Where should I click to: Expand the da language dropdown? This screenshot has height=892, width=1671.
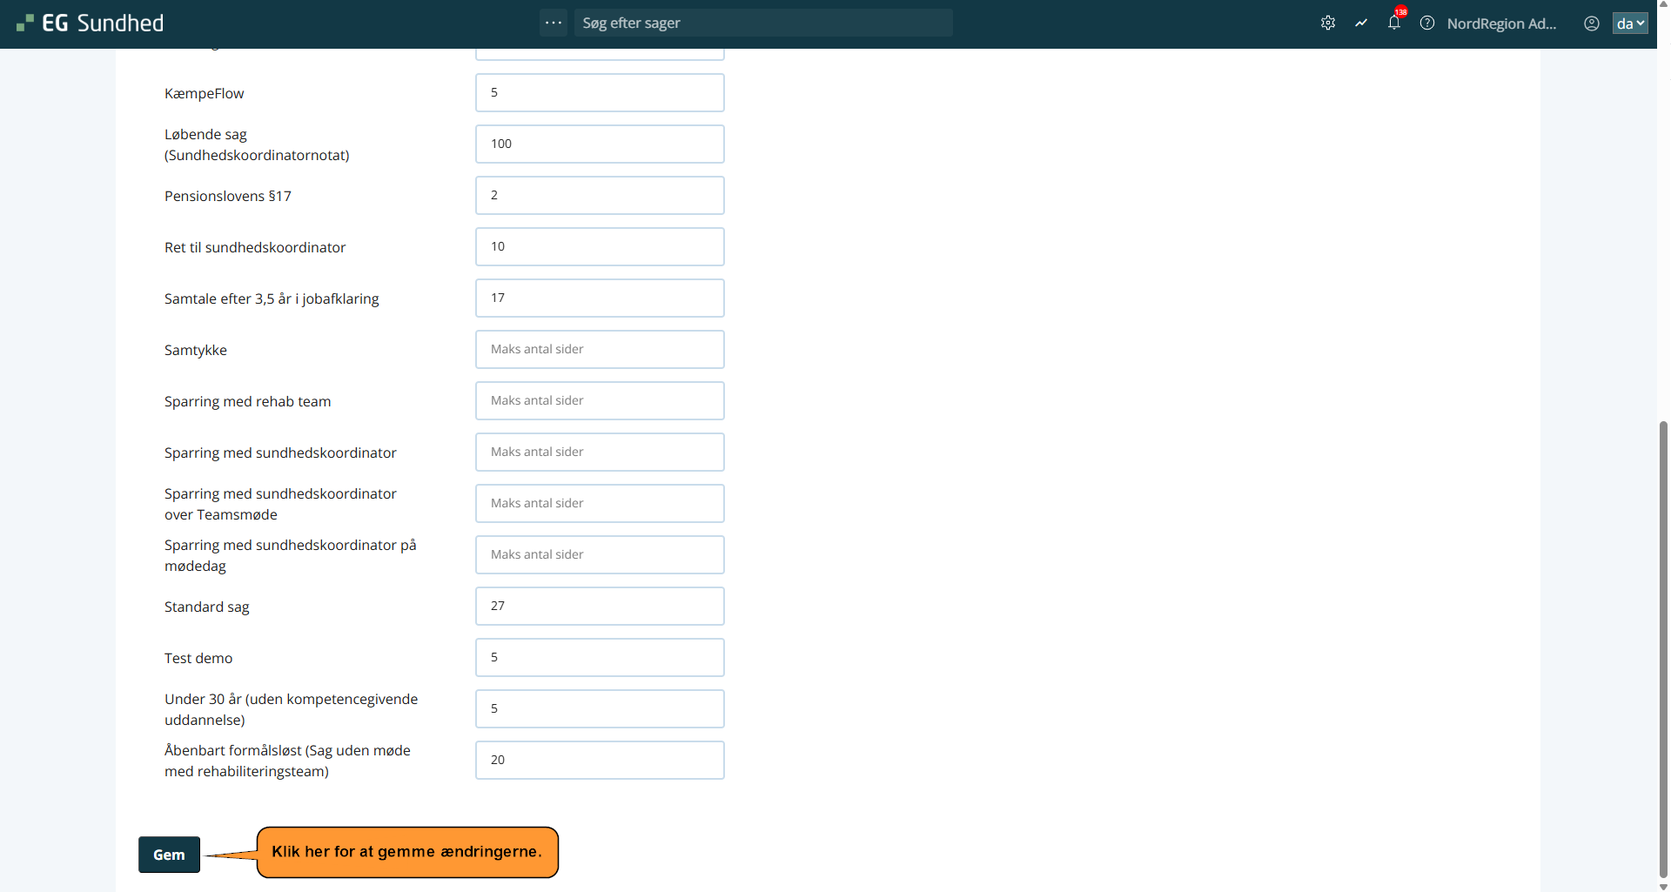click(x=1630, y=23)
